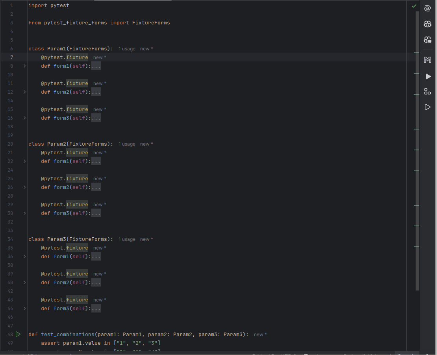
Task: Click the editor vertical scrollbar thumb
Action: (417, 150)
